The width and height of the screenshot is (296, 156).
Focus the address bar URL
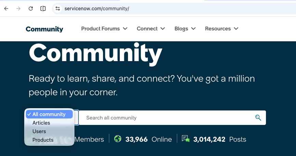97,9
